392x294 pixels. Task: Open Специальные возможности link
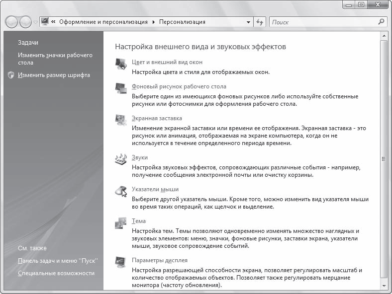[x=56, y=273]
